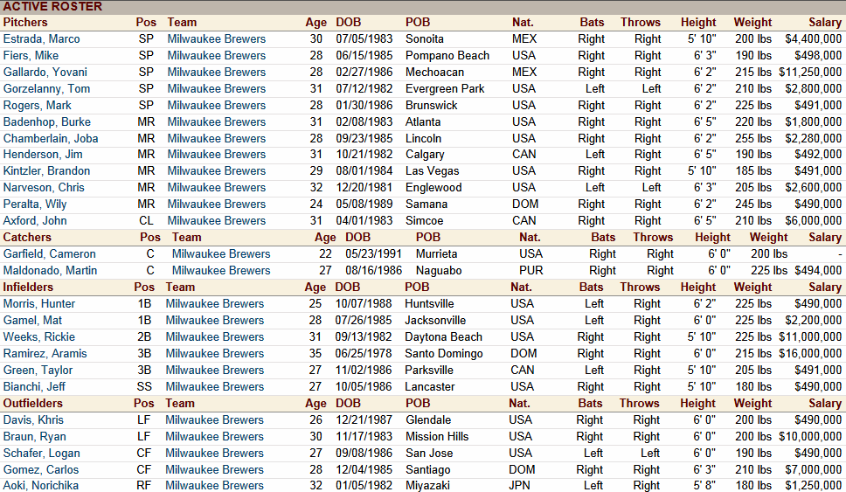Viewport: 846px width, 492px height.
Task: Click the DOB column header in Catchers
Action: tap(357, 238)
